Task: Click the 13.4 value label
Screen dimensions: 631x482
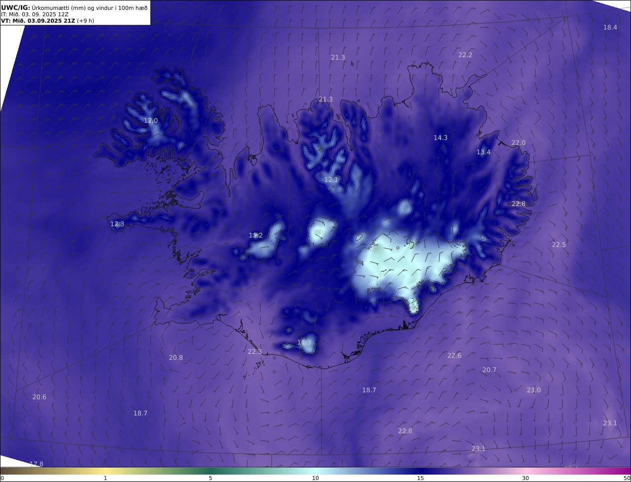Action: (x=484, y=152)
